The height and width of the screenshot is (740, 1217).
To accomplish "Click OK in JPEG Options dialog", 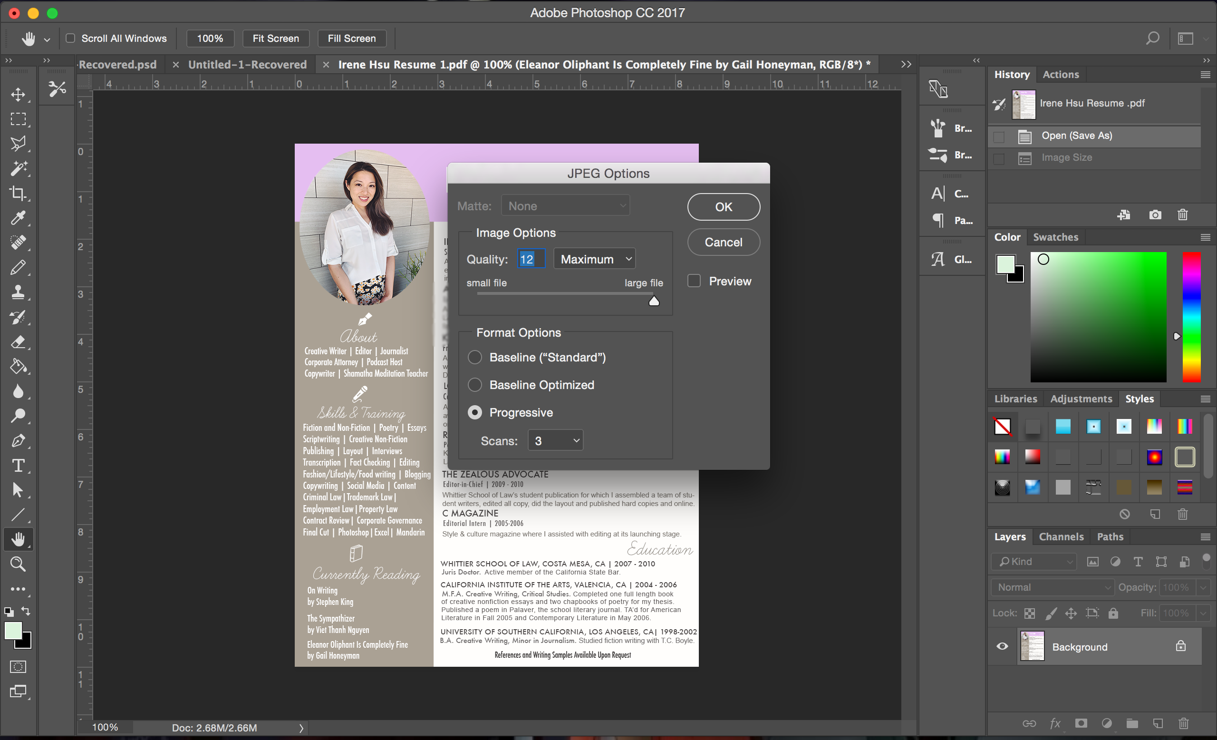I will point(724,206).
